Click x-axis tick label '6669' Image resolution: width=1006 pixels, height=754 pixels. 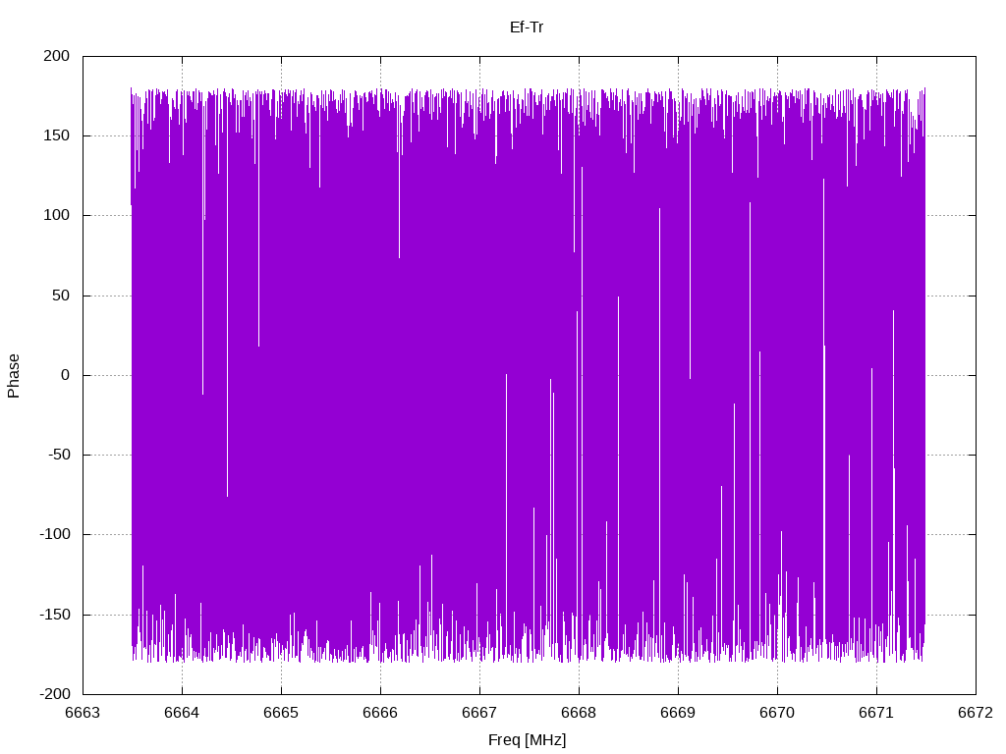pyautogui.click(x=678, y=713)
